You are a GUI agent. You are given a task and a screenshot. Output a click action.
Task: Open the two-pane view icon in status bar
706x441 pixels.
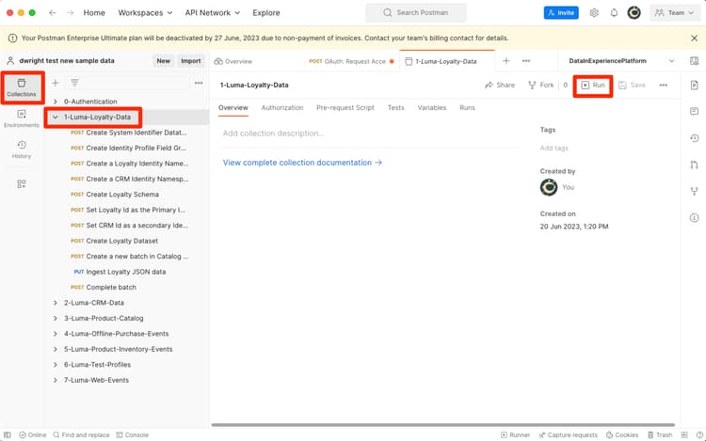point(684,434)
